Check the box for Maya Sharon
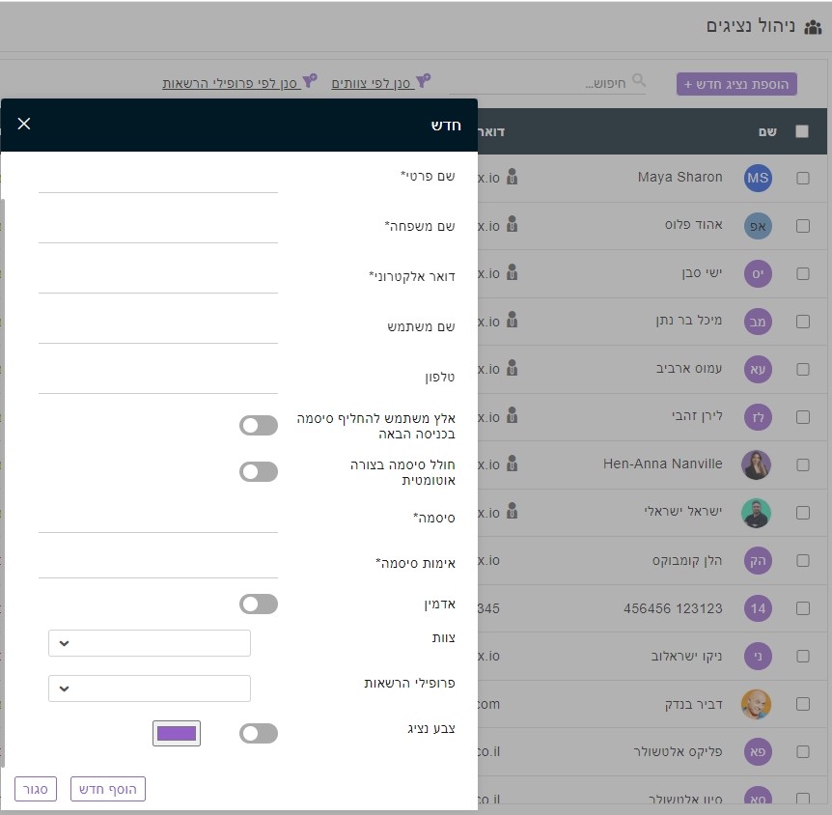 [x=803, y=179]
